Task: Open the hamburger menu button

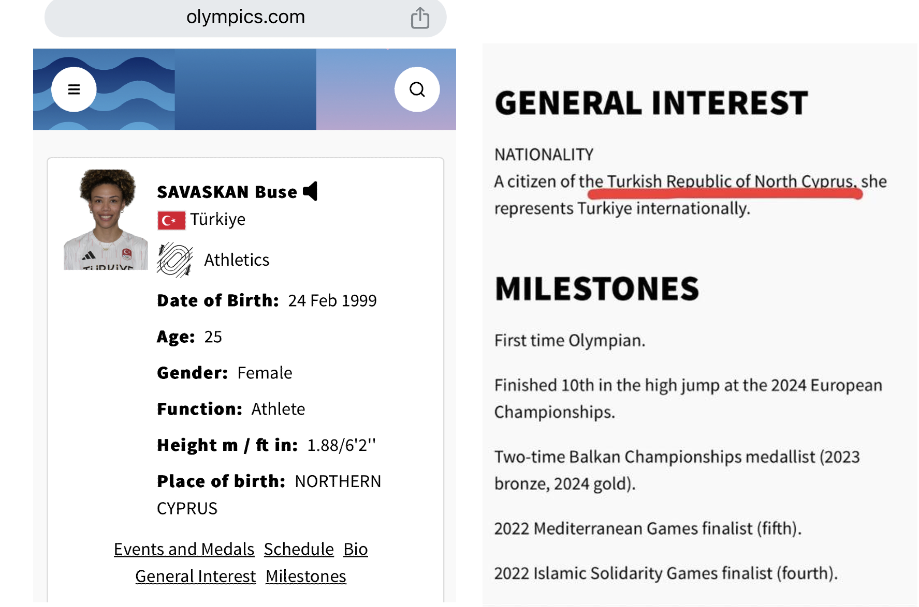Action: point(74,89)
